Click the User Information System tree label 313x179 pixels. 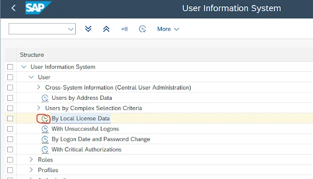tap(63, 67)
